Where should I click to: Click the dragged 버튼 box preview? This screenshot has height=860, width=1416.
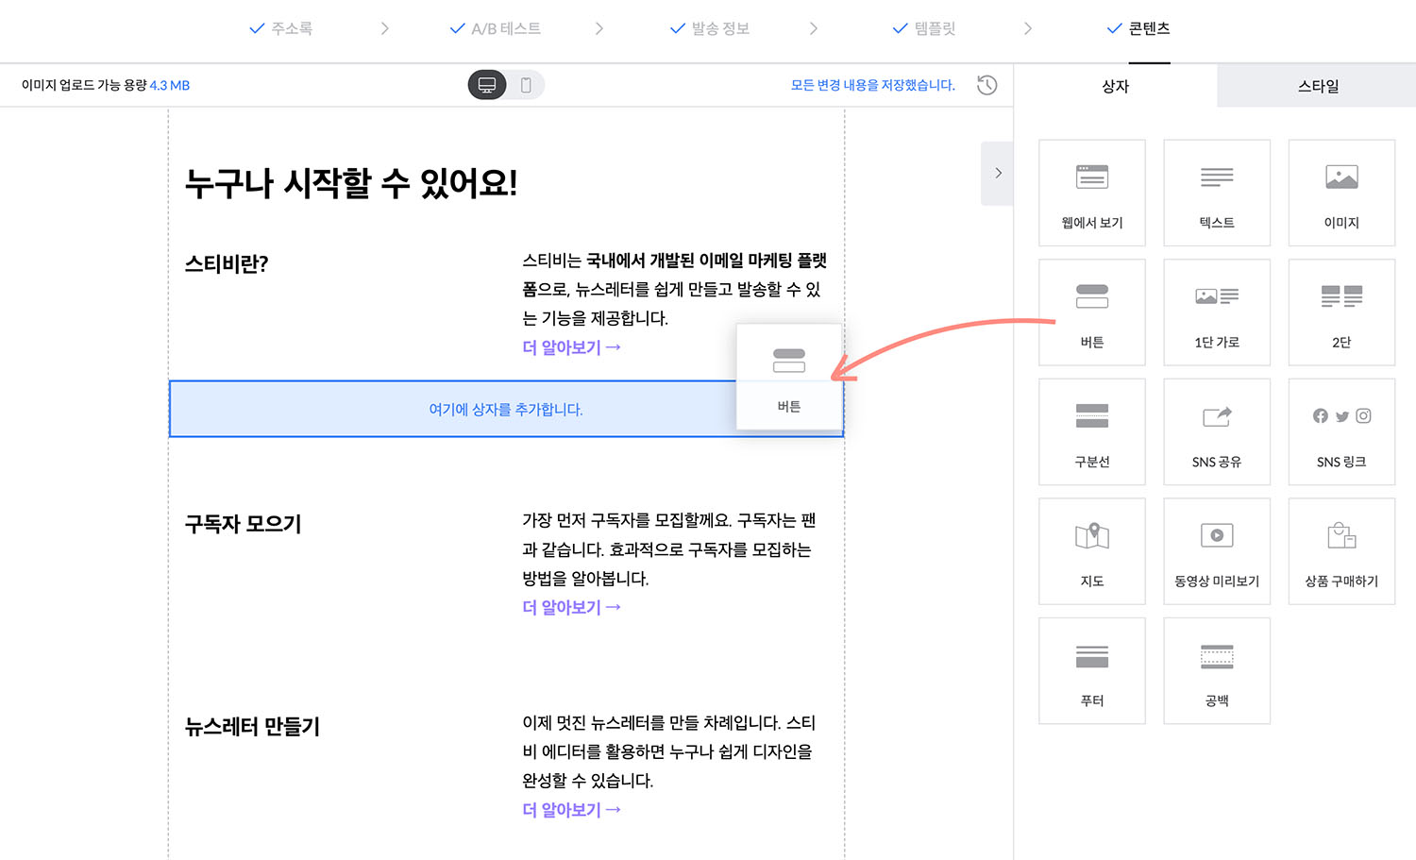[x=789, y=377]
